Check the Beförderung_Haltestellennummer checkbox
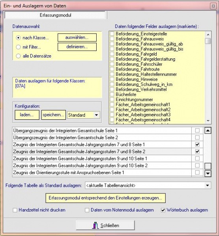This screenshot has height=236, width=219. tap(112, 74)
